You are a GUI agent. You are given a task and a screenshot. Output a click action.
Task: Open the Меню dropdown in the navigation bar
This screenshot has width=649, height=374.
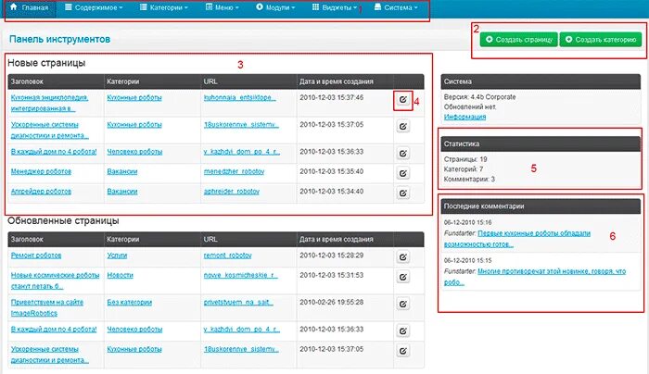(x=223, y=7)
